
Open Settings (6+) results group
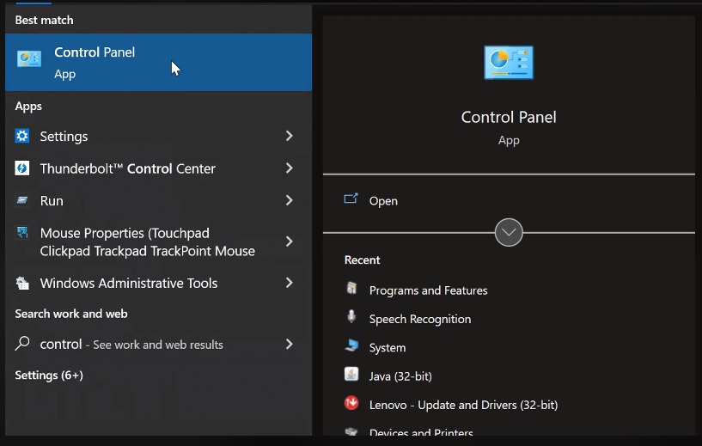[49, 375]
